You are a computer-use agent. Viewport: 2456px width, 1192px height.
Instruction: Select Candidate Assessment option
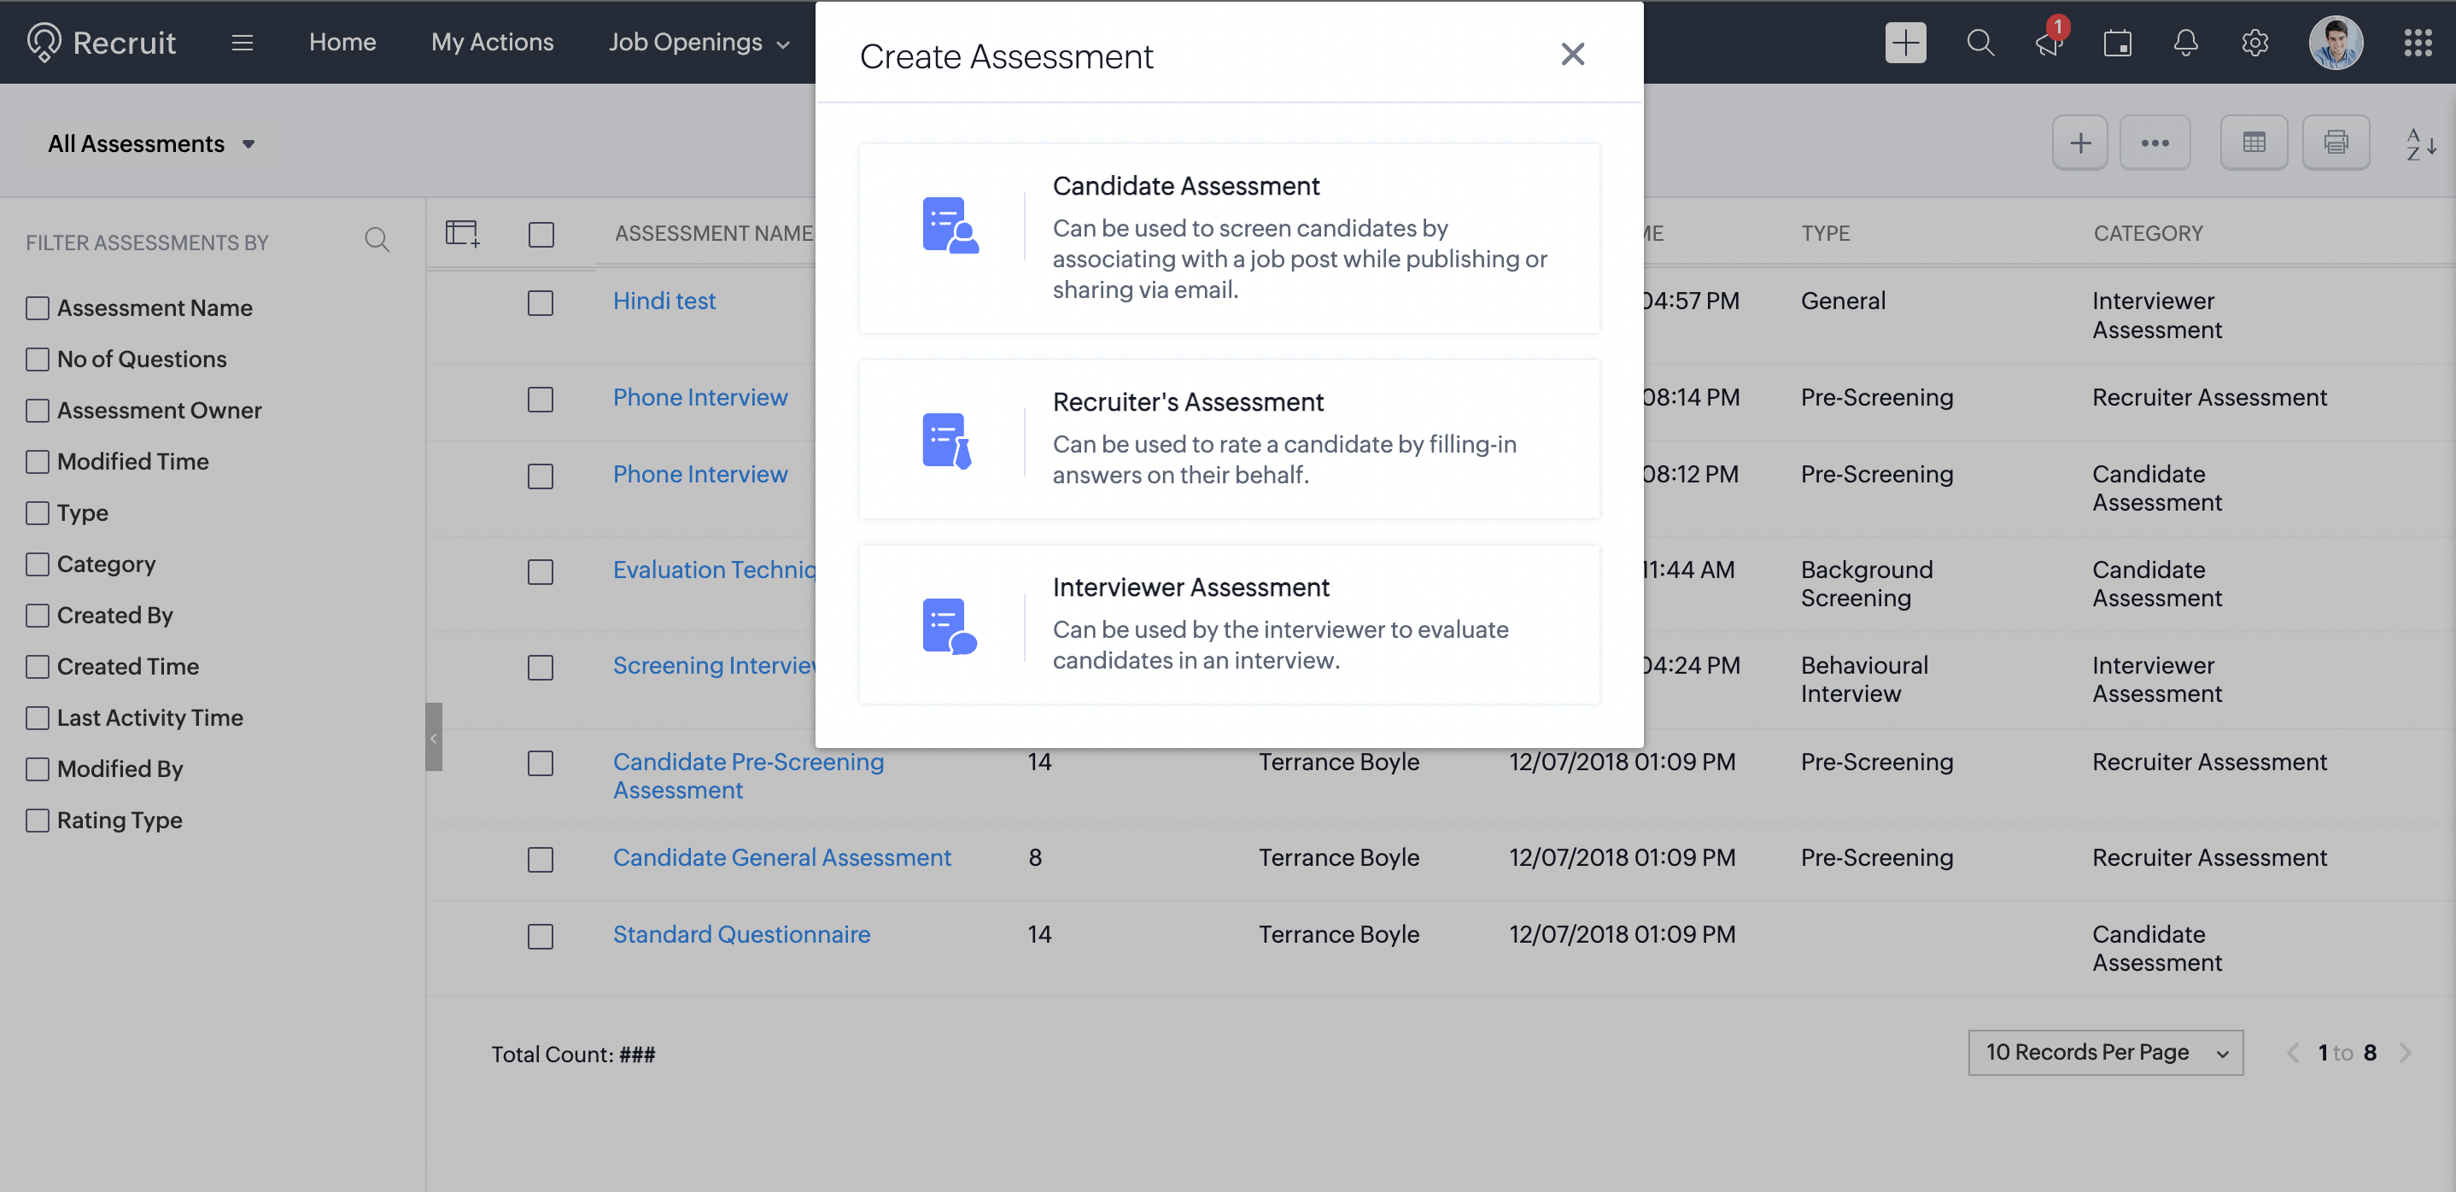tap(1228, 237)
